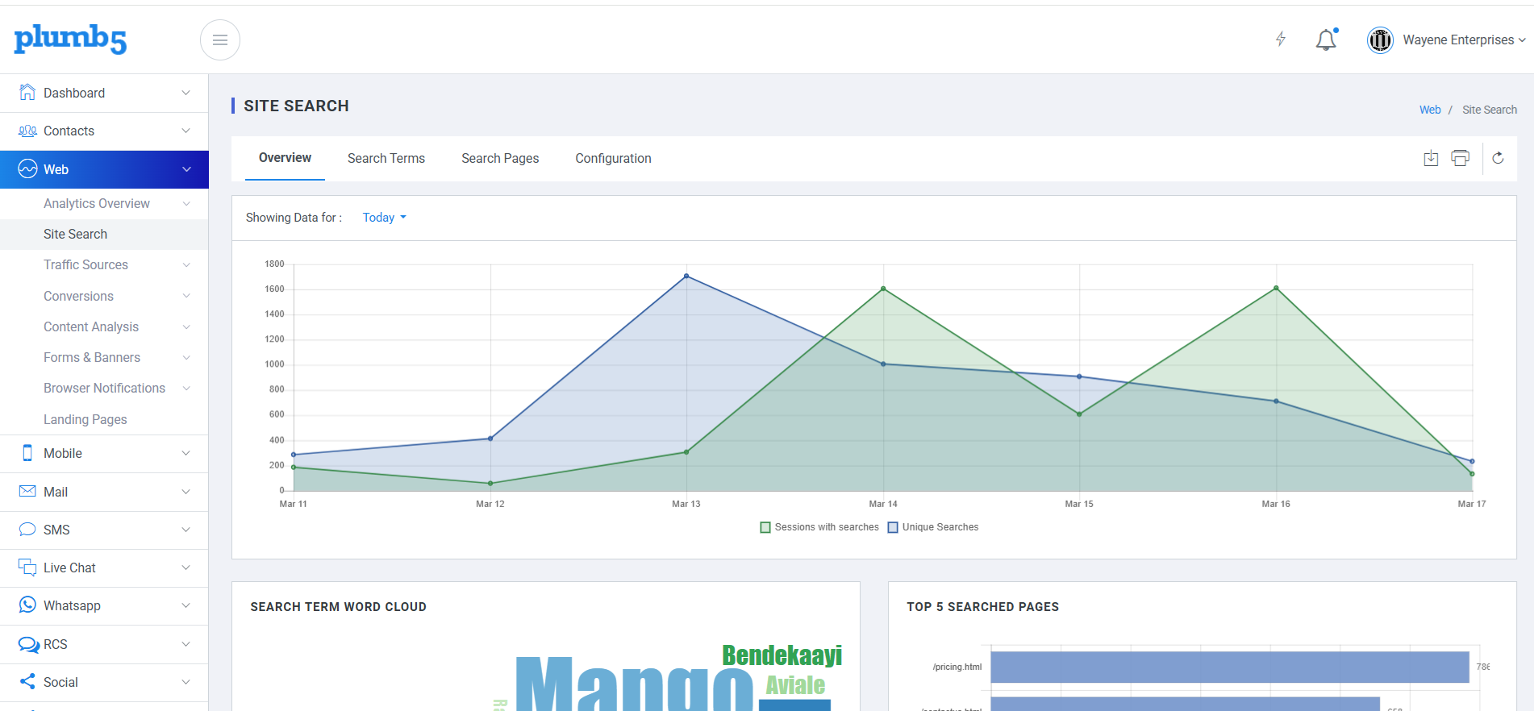The image size is (1534, 711).
Task: Click the plumb5 logo
Action: tap(71, 39)
